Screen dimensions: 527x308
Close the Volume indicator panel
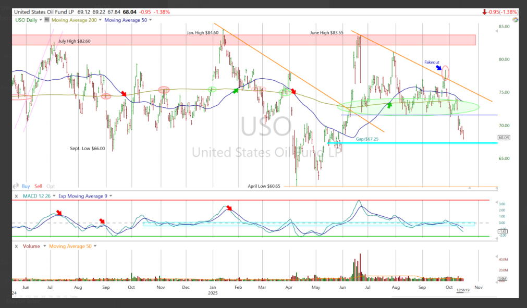16,245
